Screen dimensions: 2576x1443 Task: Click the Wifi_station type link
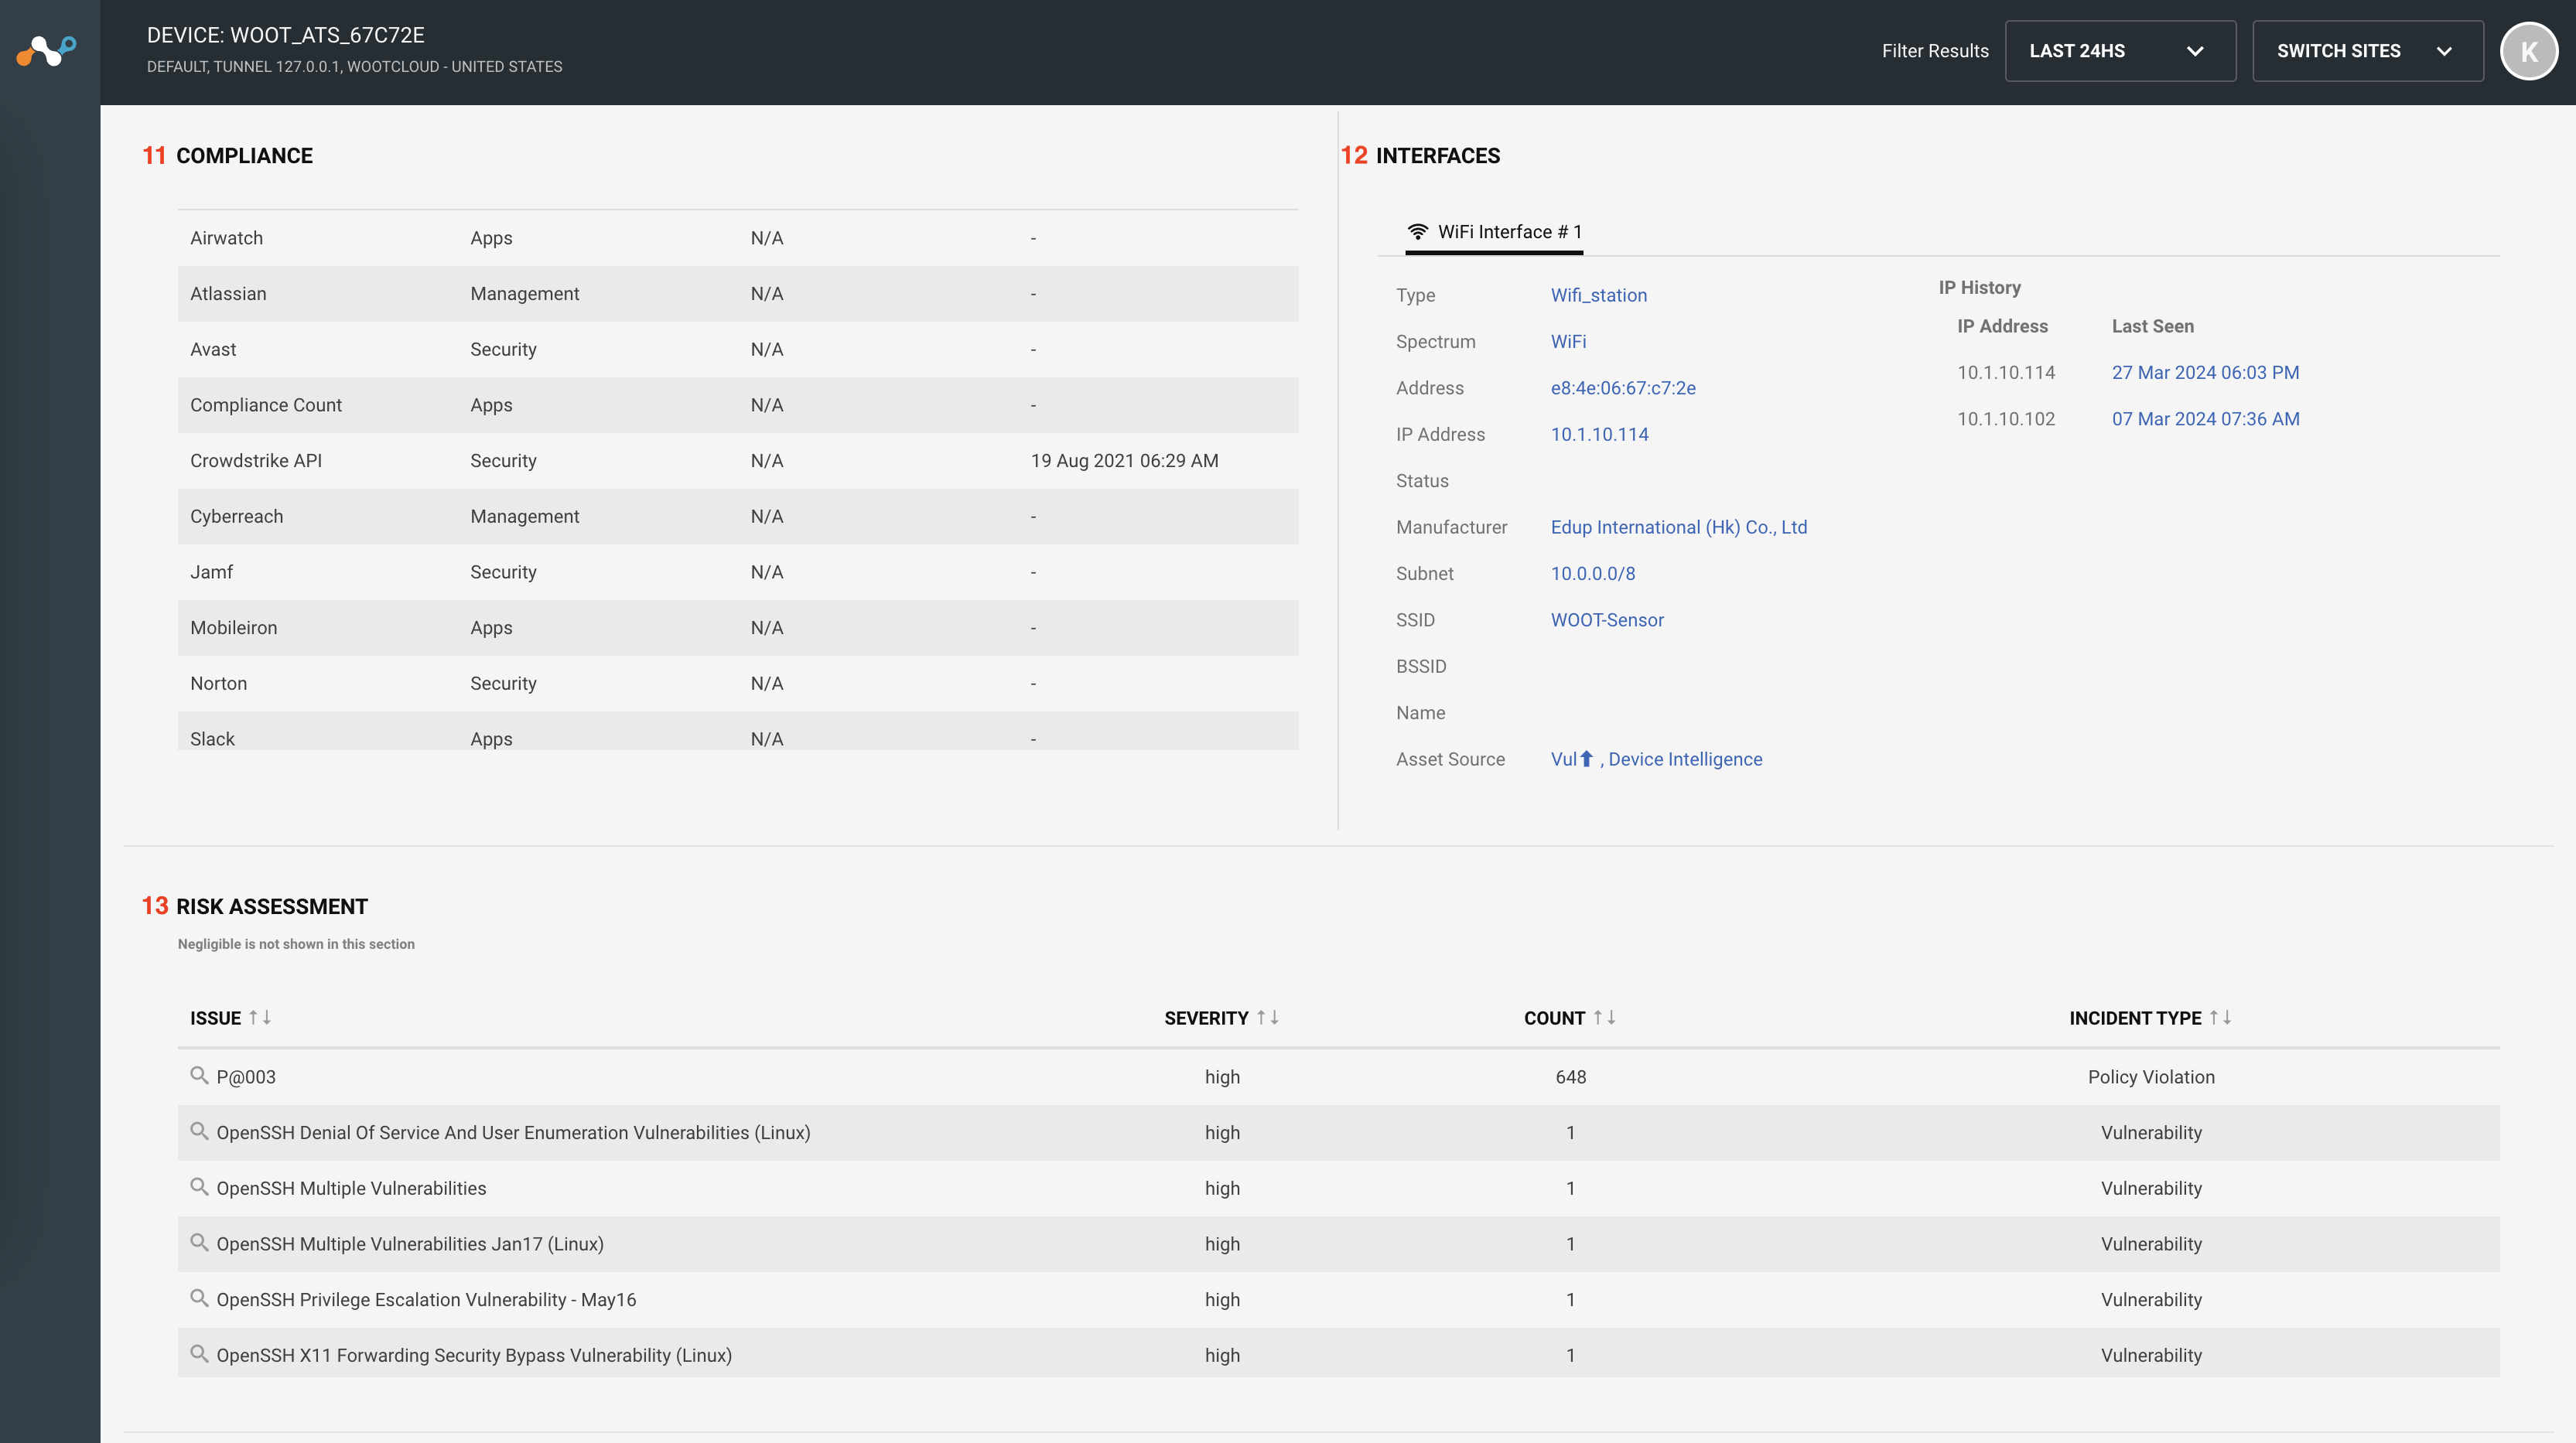(1598, 295)
